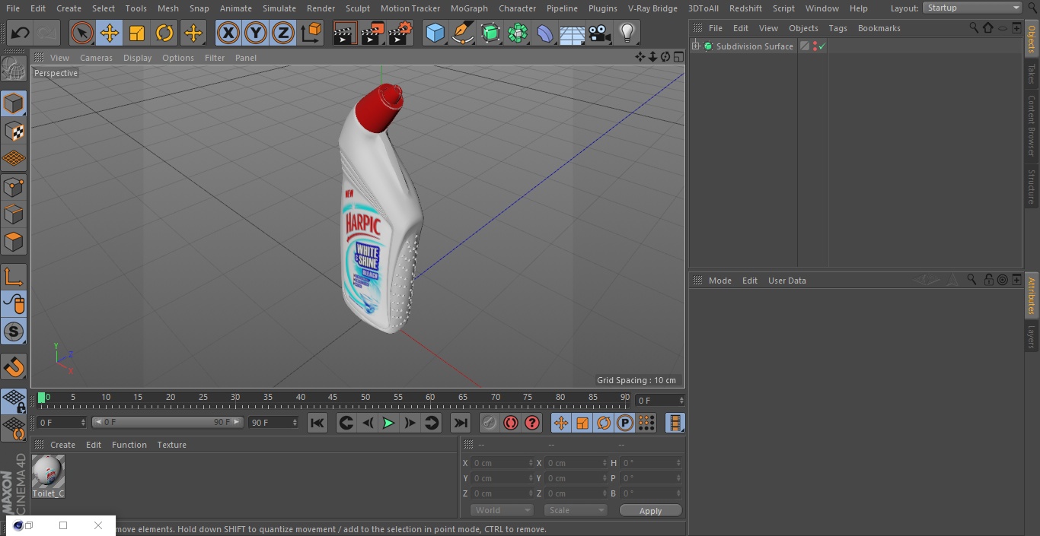Switch to Polygons mode
The width and height of the screenshot is (1040, 536).
(x=14, y=242)
